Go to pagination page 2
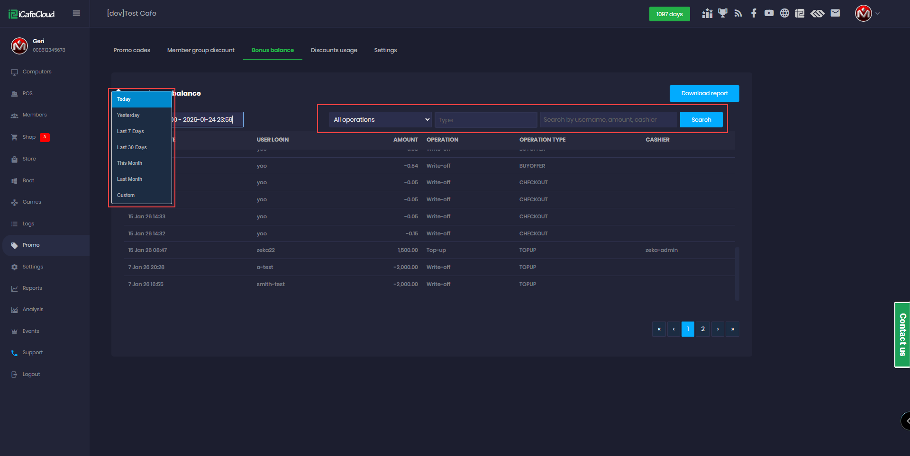Viewport: 910px width, 456px height. pos(702,329)
